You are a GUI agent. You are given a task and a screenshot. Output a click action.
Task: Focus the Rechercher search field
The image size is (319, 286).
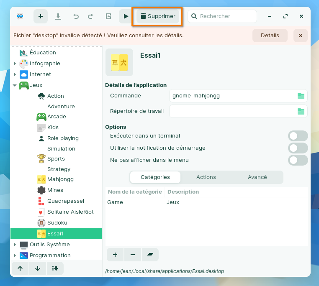tap(226, 16)
